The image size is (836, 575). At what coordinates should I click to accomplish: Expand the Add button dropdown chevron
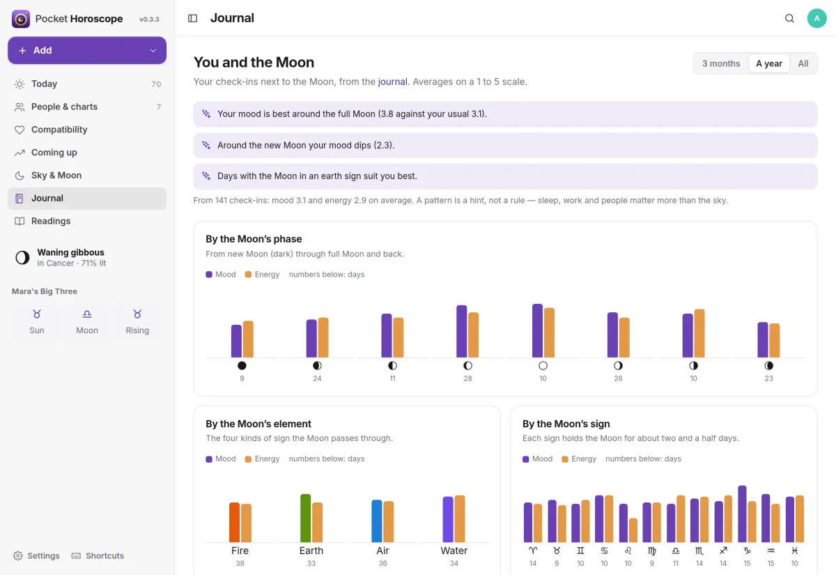pos(153,50)
